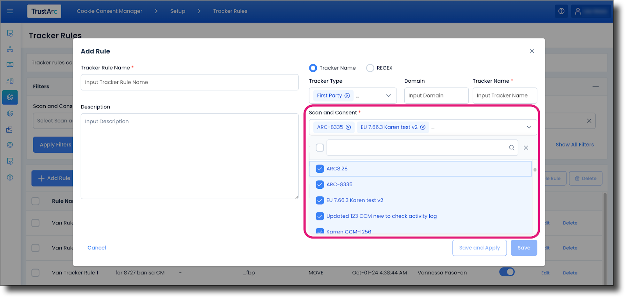Click the Save and Apply button

479,248
